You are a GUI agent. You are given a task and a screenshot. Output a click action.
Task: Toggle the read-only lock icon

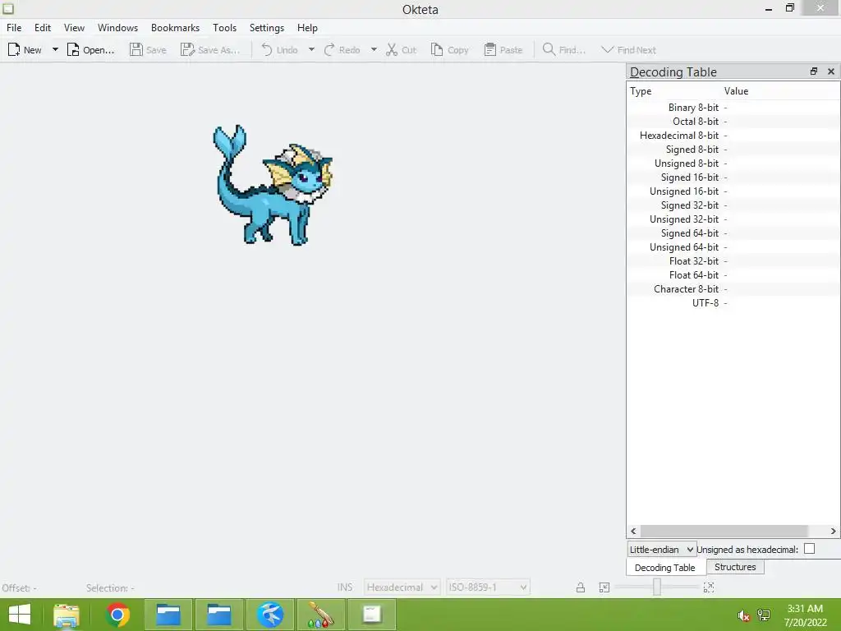[x=581, y=587]
